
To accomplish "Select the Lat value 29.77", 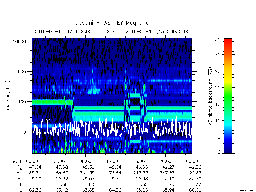I will coord(115,179).
